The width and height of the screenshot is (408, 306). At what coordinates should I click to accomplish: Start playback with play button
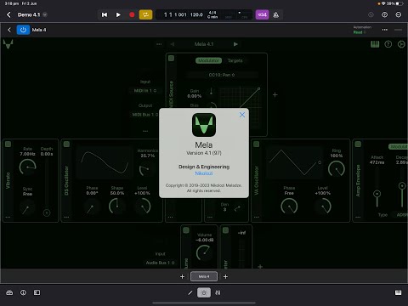tap(118, 14)
